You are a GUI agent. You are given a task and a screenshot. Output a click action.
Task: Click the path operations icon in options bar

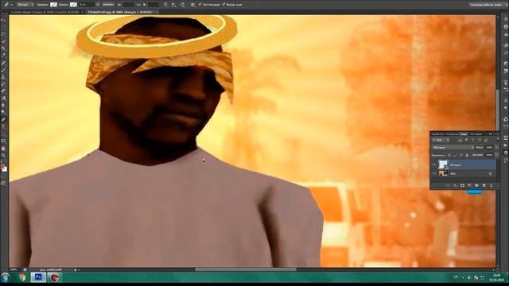165,5
